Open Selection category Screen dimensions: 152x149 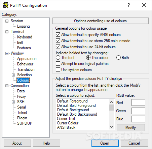pyautogui.click(x=25, y=75)
